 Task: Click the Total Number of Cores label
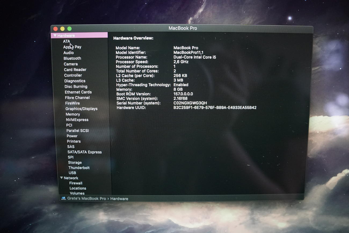[137, 71]
